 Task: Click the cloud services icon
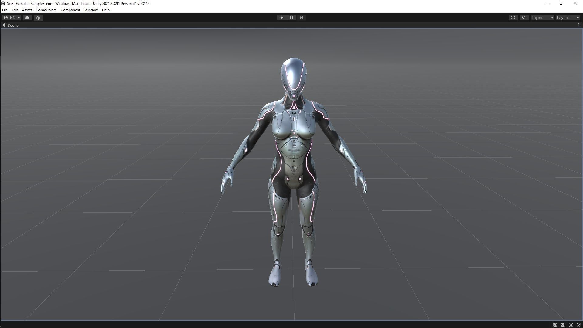27,18
